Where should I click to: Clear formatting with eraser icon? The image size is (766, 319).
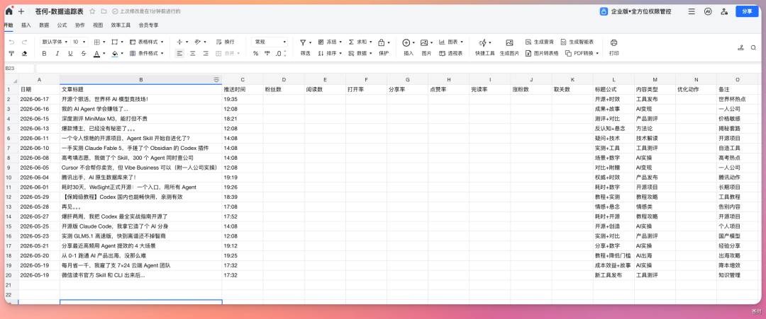pos(24,54)
